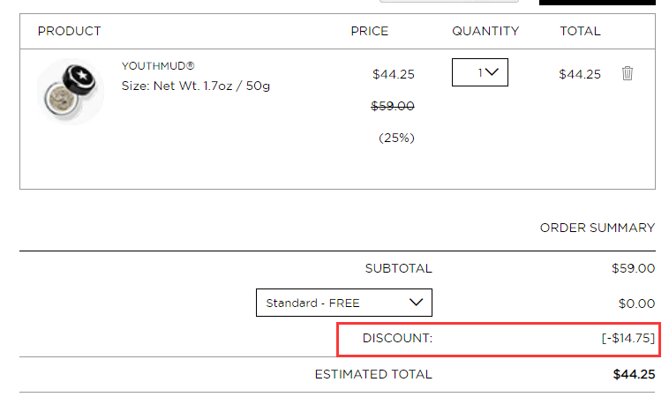Click the ORDER SUMMARY heading
Screen dimensions: 669x412
(x=598, y=228)
